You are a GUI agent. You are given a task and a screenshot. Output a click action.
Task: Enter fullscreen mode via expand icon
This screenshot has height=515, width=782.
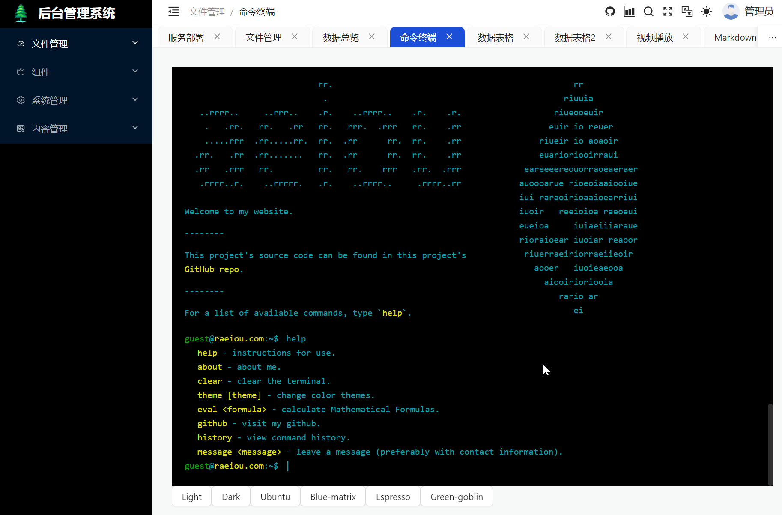pyautogui.click(x=668, y=12)
